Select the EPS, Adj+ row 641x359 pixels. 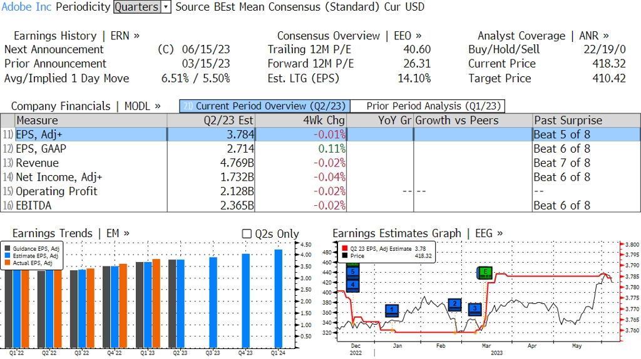click(320, 134)
